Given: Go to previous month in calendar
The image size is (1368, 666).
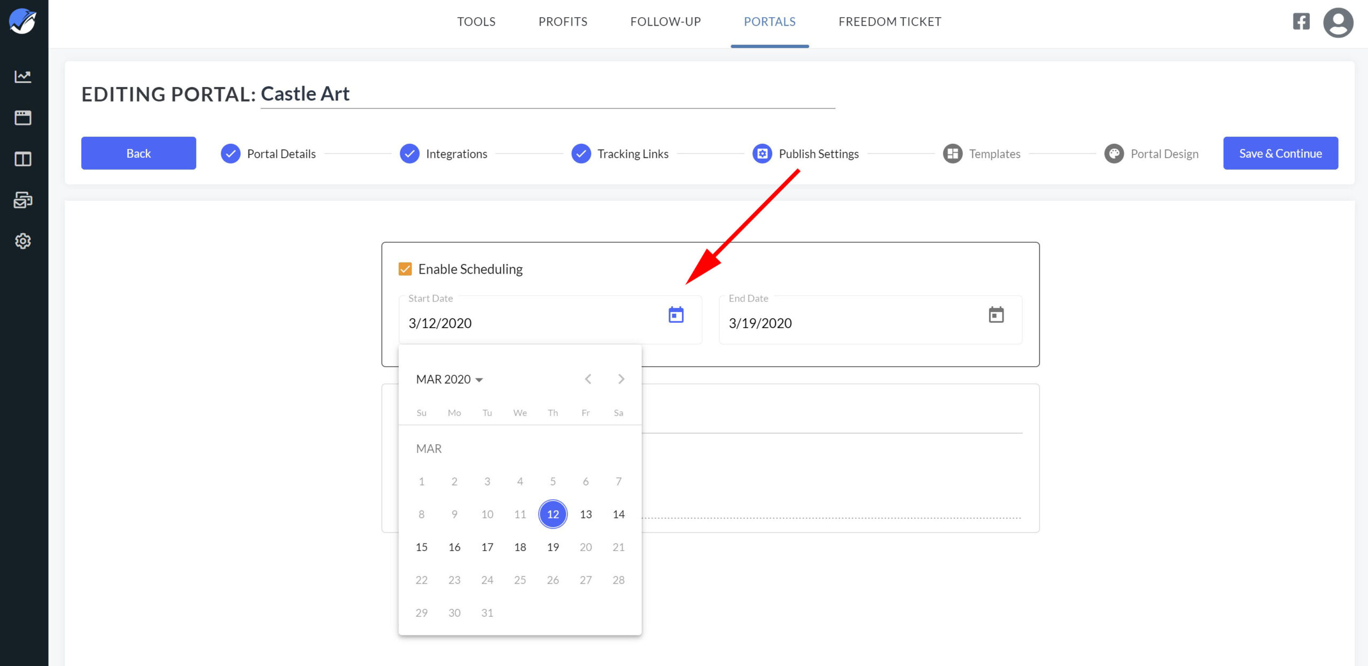Looking at the screenshot, I should pos(588,379).
